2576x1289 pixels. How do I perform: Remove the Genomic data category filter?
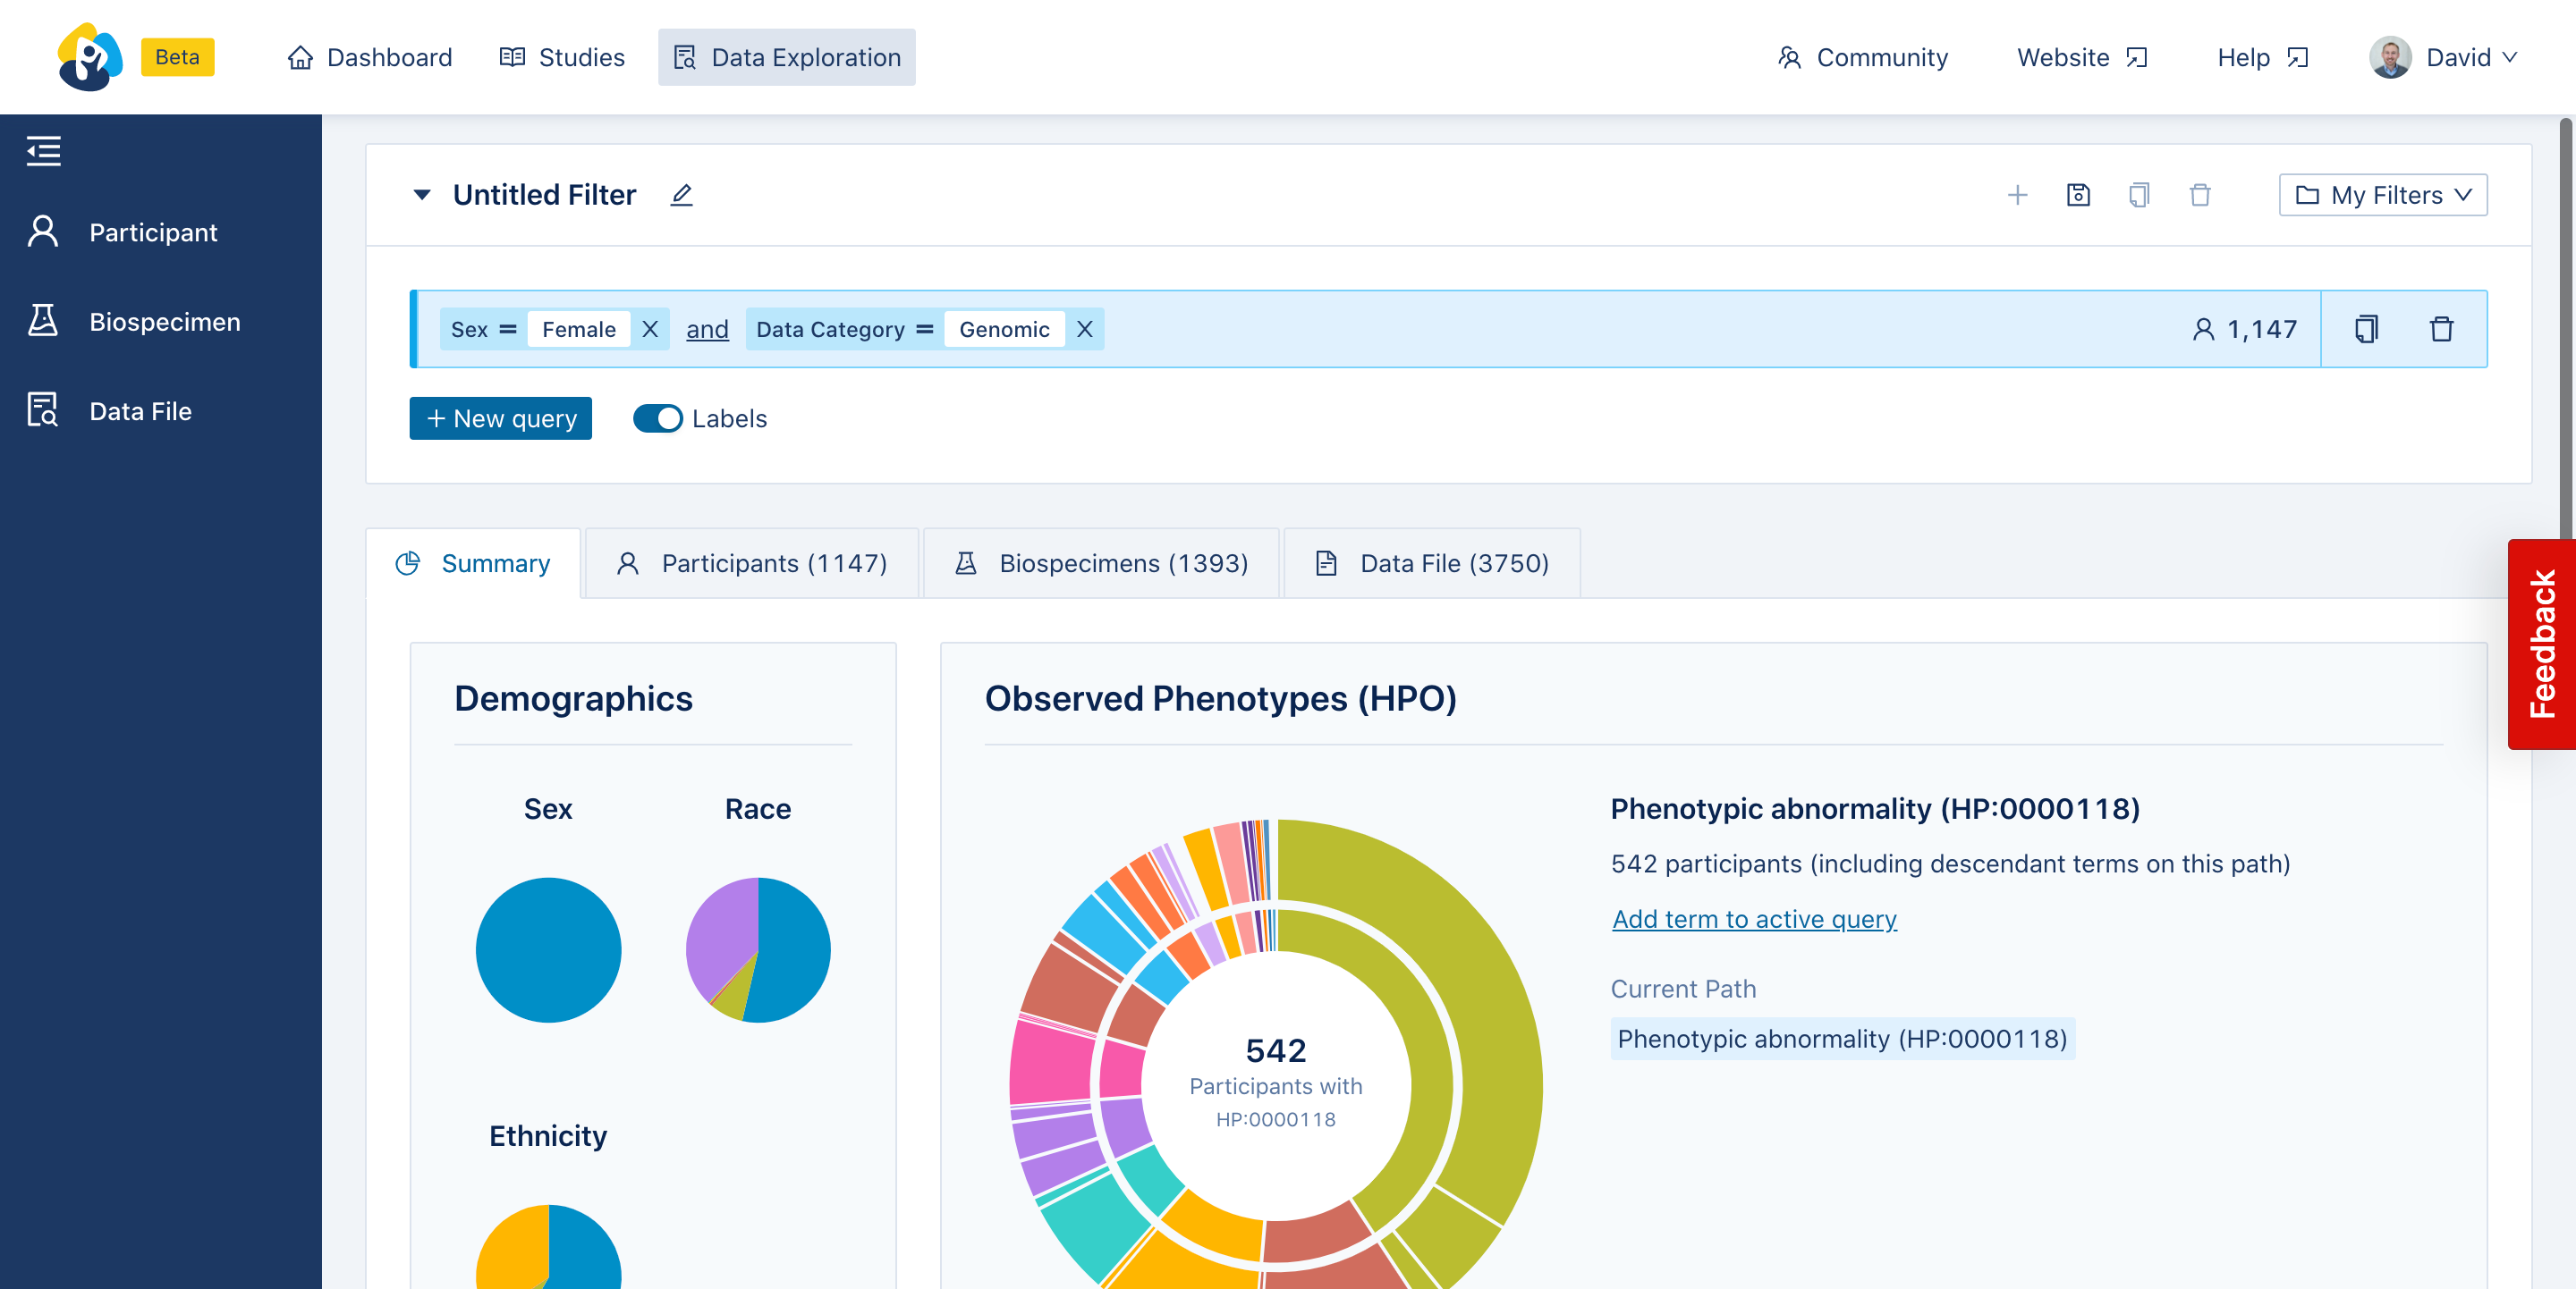pos(1084,329)
